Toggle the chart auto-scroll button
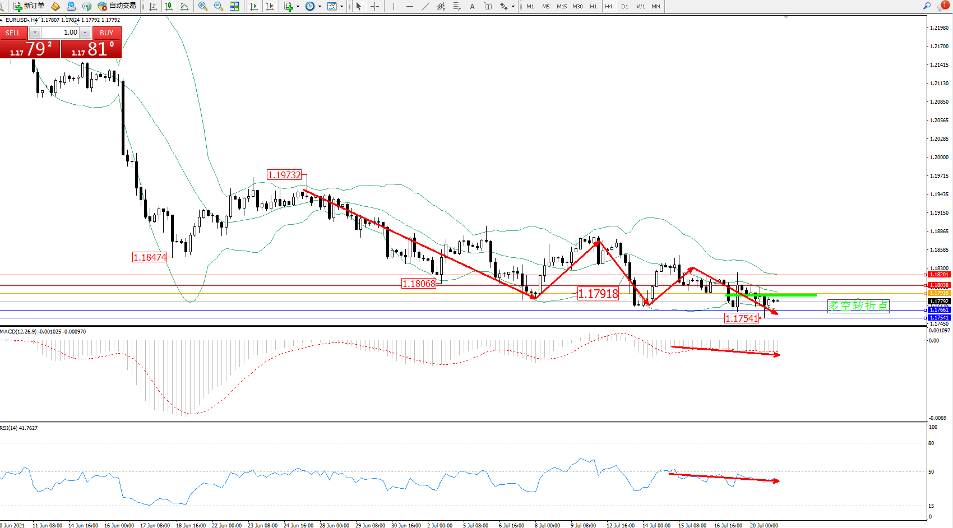 [x=254, y=6]
